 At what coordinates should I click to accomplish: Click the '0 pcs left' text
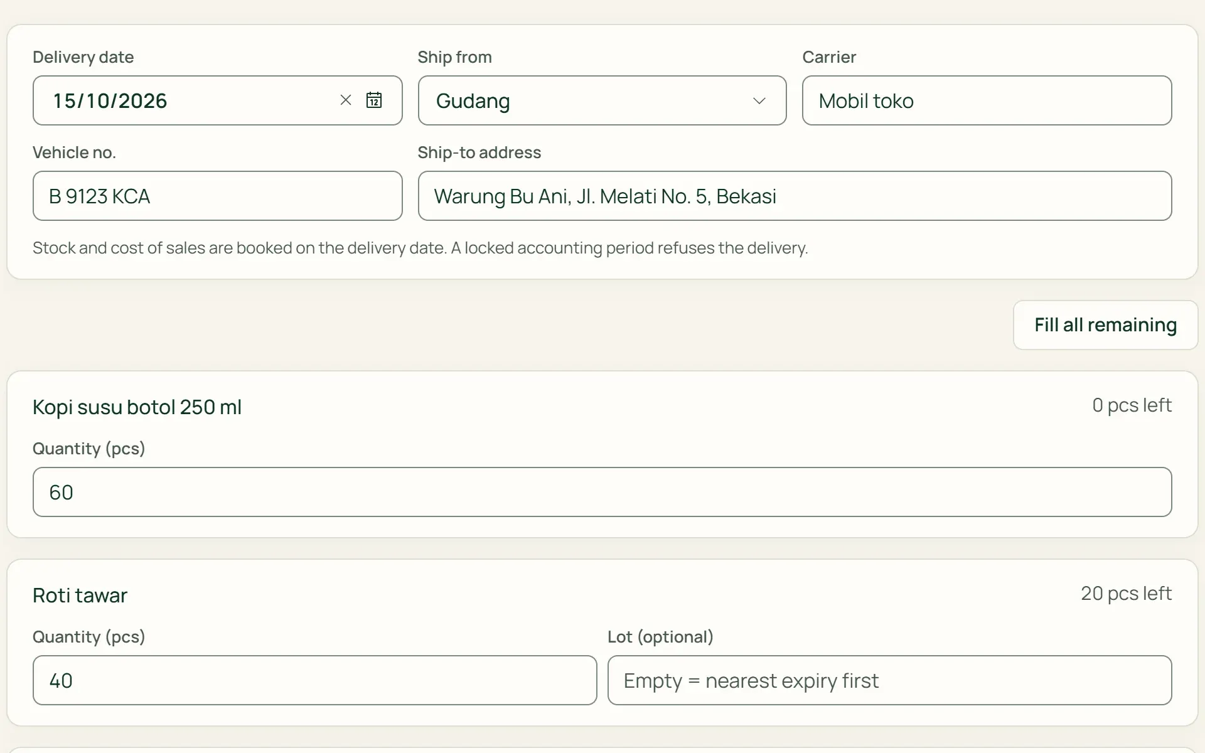[1132, 405]
